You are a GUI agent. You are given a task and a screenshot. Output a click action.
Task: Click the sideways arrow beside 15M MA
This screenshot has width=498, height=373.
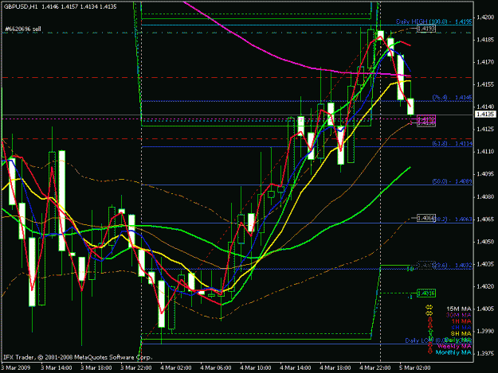(429, 307)
